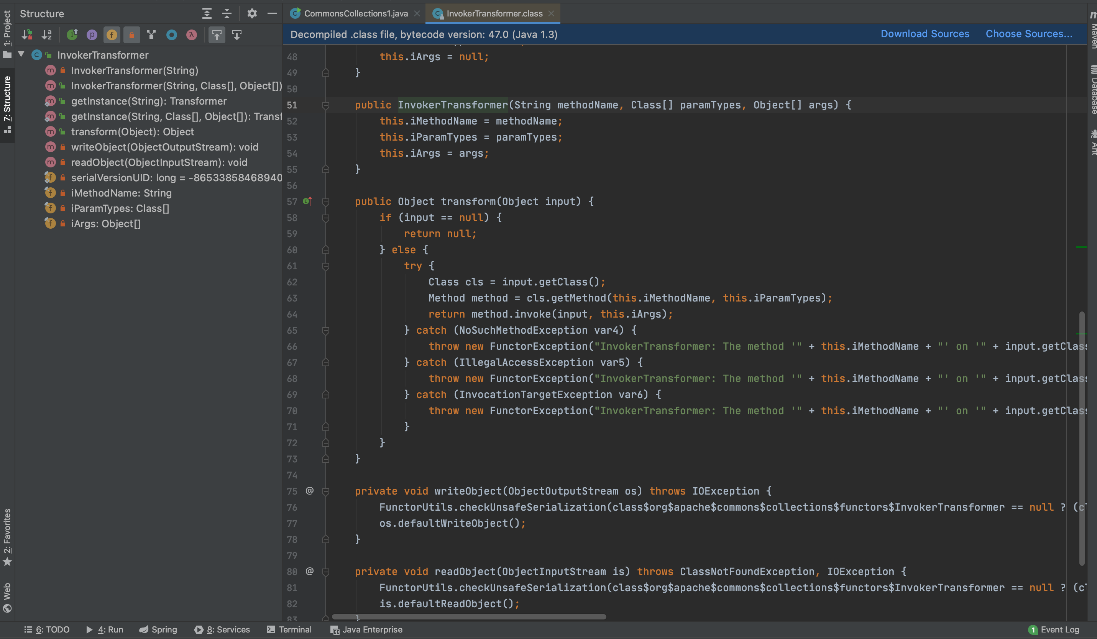The width and height of the screenshot is (1097, 639).
Task: Select iParamTypes: Class[] field
Action: pyautogui.click(x=120, y=208)
